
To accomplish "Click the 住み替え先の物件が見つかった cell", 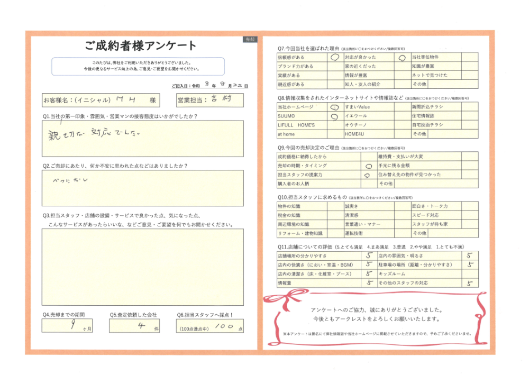I will point(419,175).
